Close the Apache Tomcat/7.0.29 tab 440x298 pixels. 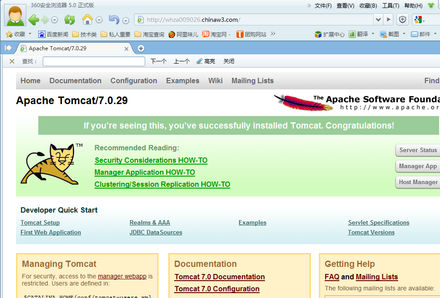click(126, 49)
